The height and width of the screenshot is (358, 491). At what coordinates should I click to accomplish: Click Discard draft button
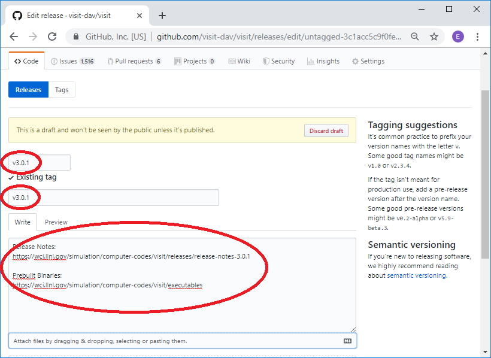click(x=326, y=131)
